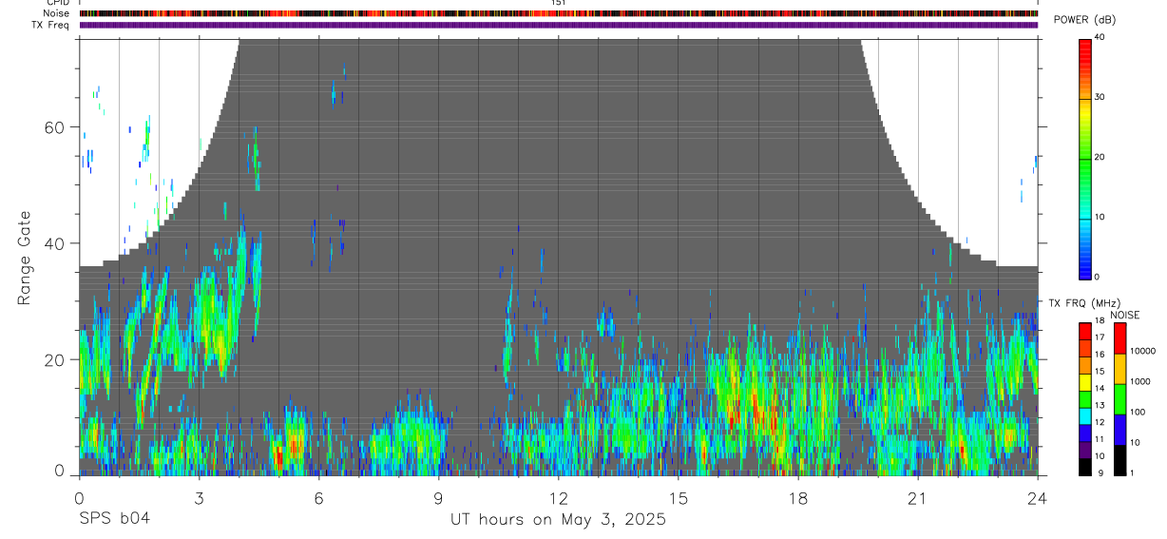Click the 'Range Gate' y-axis title
The height and width of the screenshot is (539, 1167).
pos(26,257)
